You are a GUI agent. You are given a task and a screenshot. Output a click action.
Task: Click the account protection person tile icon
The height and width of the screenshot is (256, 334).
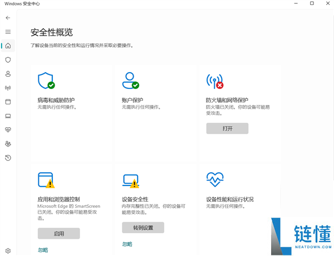(131, 81)
